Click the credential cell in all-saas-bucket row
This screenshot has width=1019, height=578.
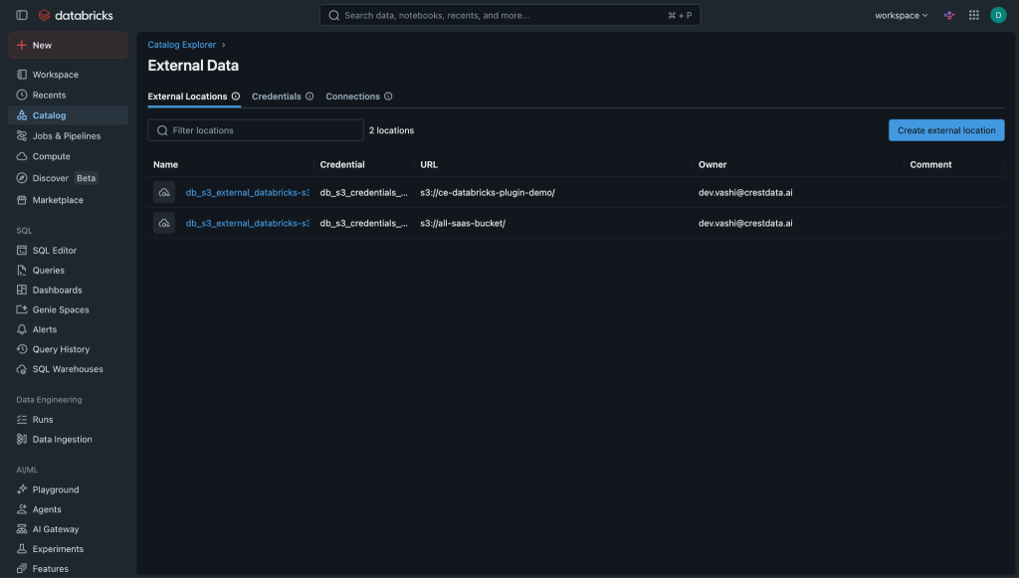364,223
